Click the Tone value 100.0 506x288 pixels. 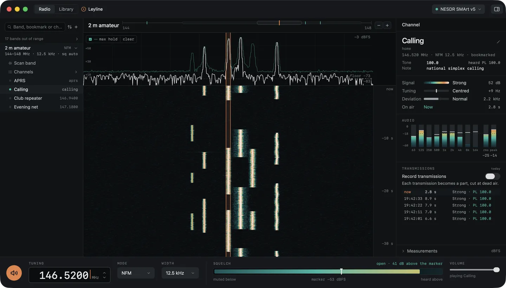point(433,63)
